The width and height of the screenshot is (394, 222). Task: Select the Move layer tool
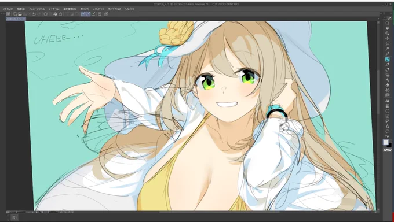[x=387, y=38]
